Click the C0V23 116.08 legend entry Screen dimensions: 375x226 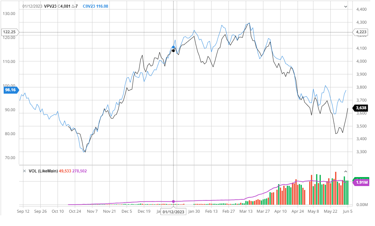point(96,6)
